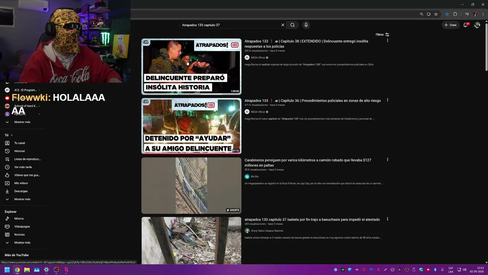Click the NVIDIA tray icon

[x=342, y=270]
